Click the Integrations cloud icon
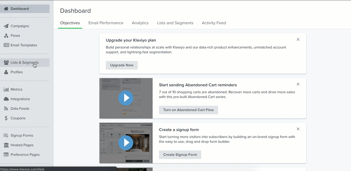This screenshot has width=351, height=171. coord(6,99)
